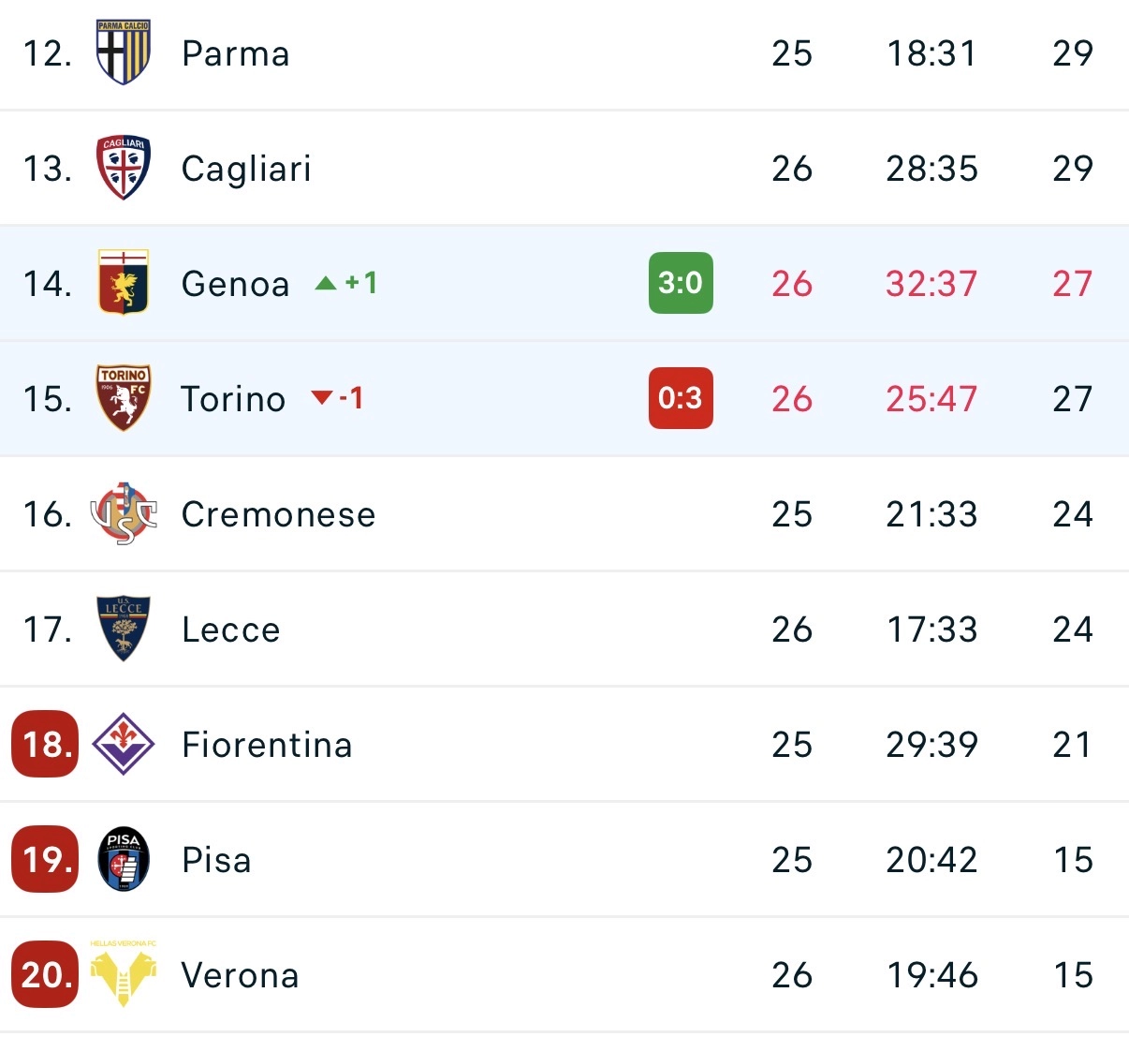Tap the Torino bull crest

point(123,398)
